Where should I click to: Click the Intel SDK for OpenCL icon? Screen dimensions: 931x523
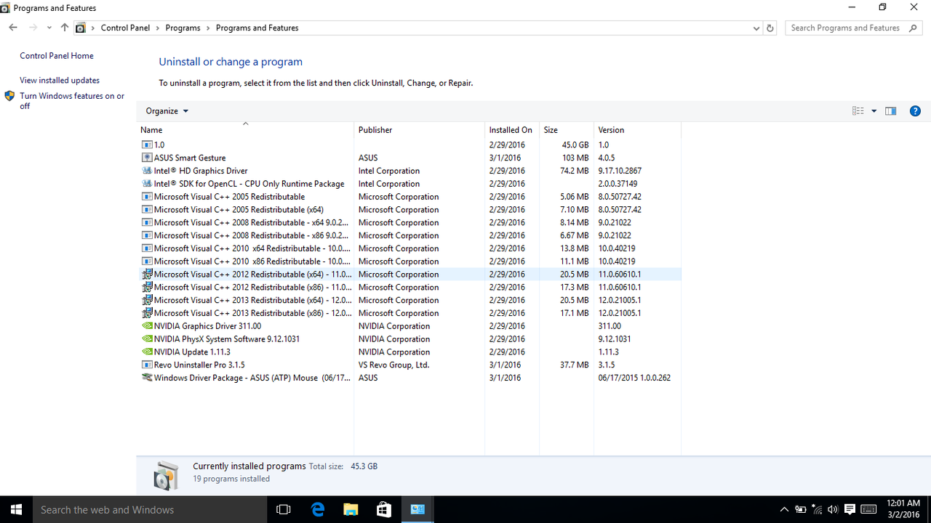[x=147, y=184]
